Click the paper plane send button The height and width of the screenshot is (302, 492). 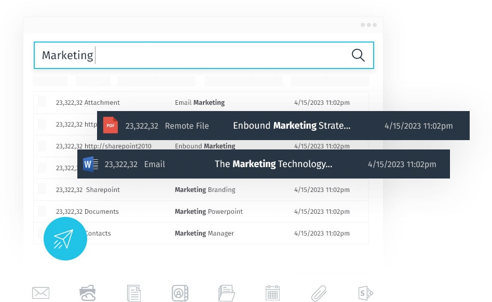pos(65,239)
